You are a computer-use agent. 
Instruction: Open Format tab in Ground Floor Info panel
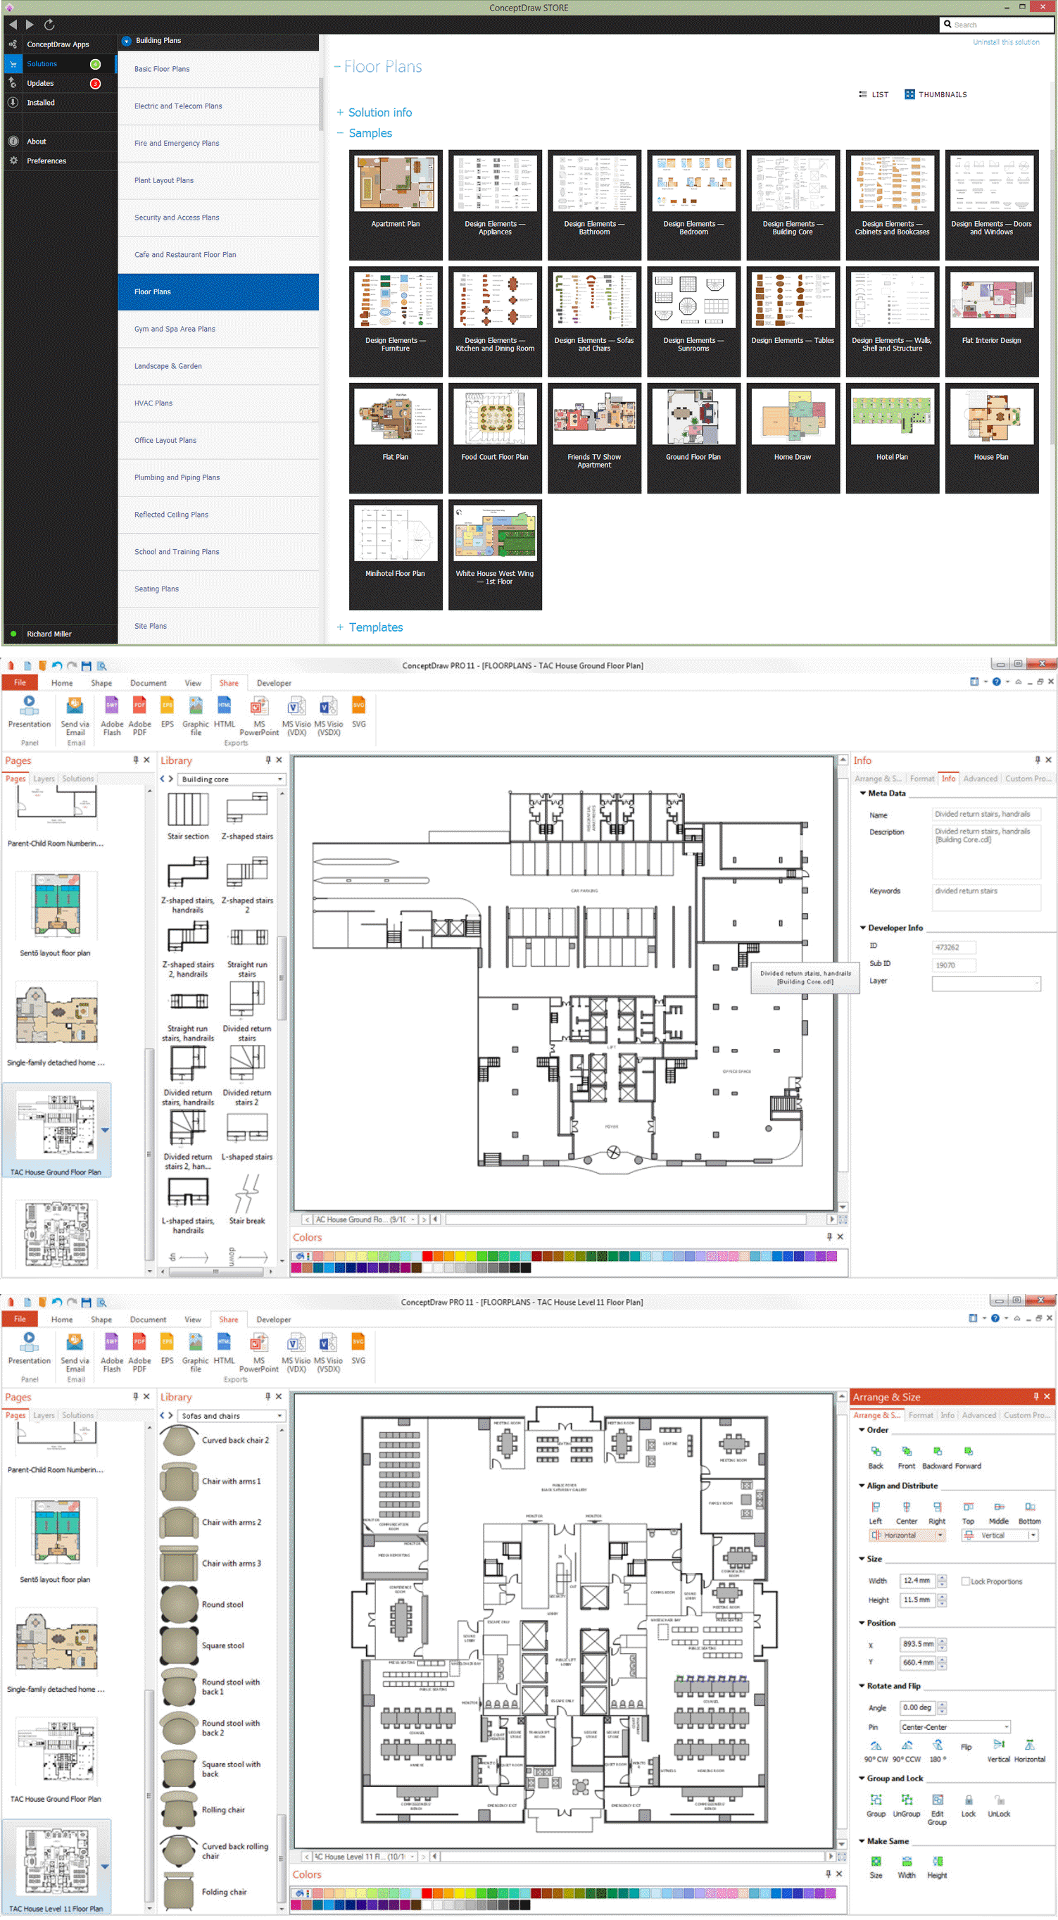[921, 779]
